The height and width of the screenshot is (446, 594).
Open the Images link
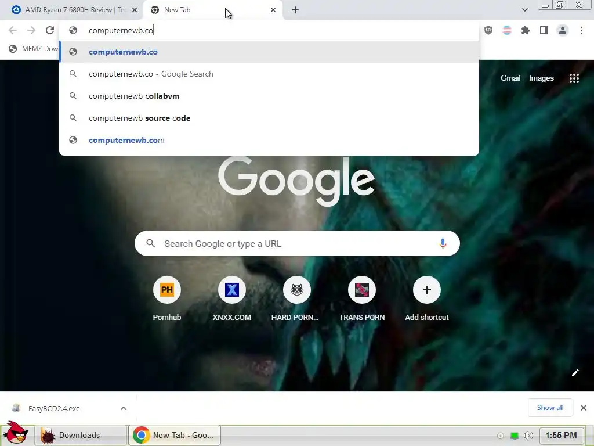(x=541, y=78)
